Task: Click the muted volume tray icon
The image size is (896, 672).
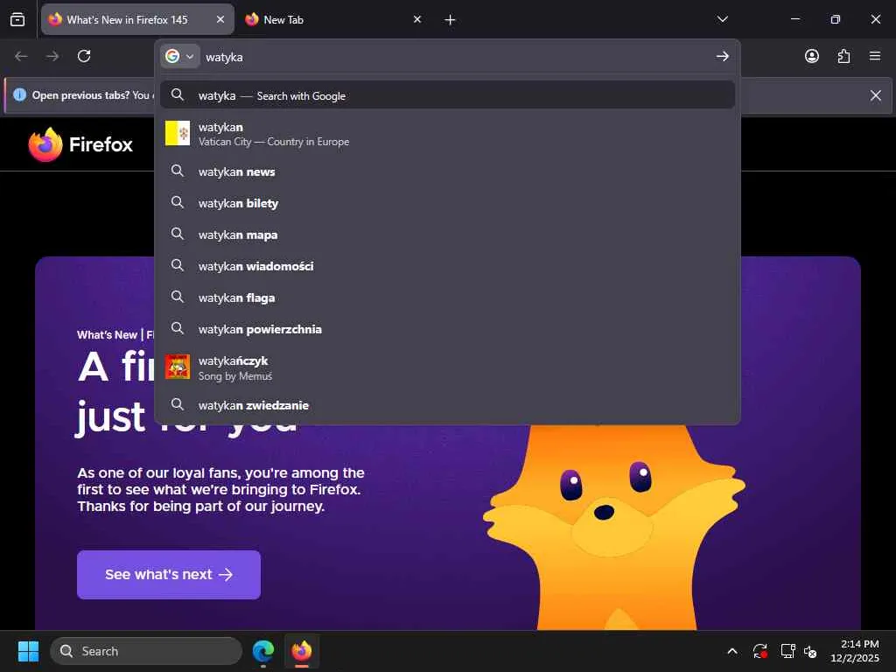Action: tap(810, 651)
